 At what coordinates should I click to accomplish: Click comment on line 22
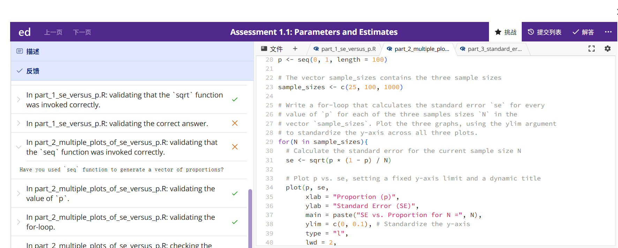point(390,78)
